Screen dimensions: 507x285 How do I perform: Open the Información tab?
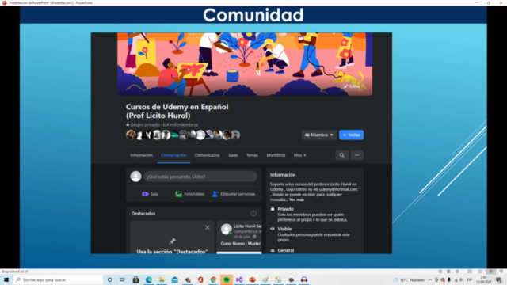(x=141, y=155)
